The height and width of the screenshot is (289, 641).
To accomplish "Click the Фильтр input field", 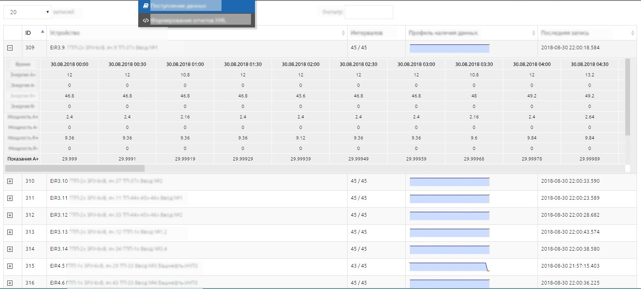I will (x=369, y=12).
